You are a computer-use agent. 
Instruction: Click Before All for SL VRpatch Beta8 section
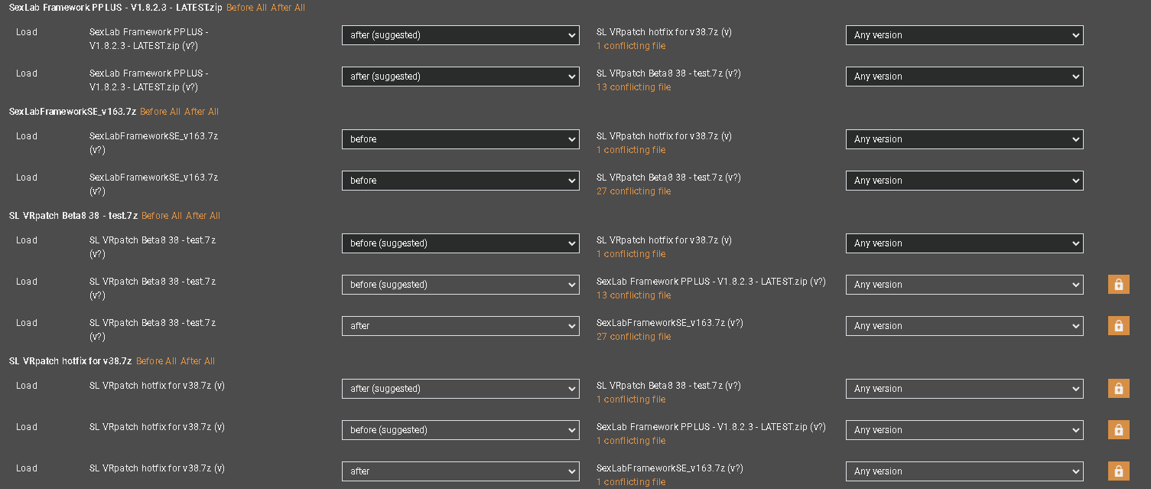[x=161, y=216]
